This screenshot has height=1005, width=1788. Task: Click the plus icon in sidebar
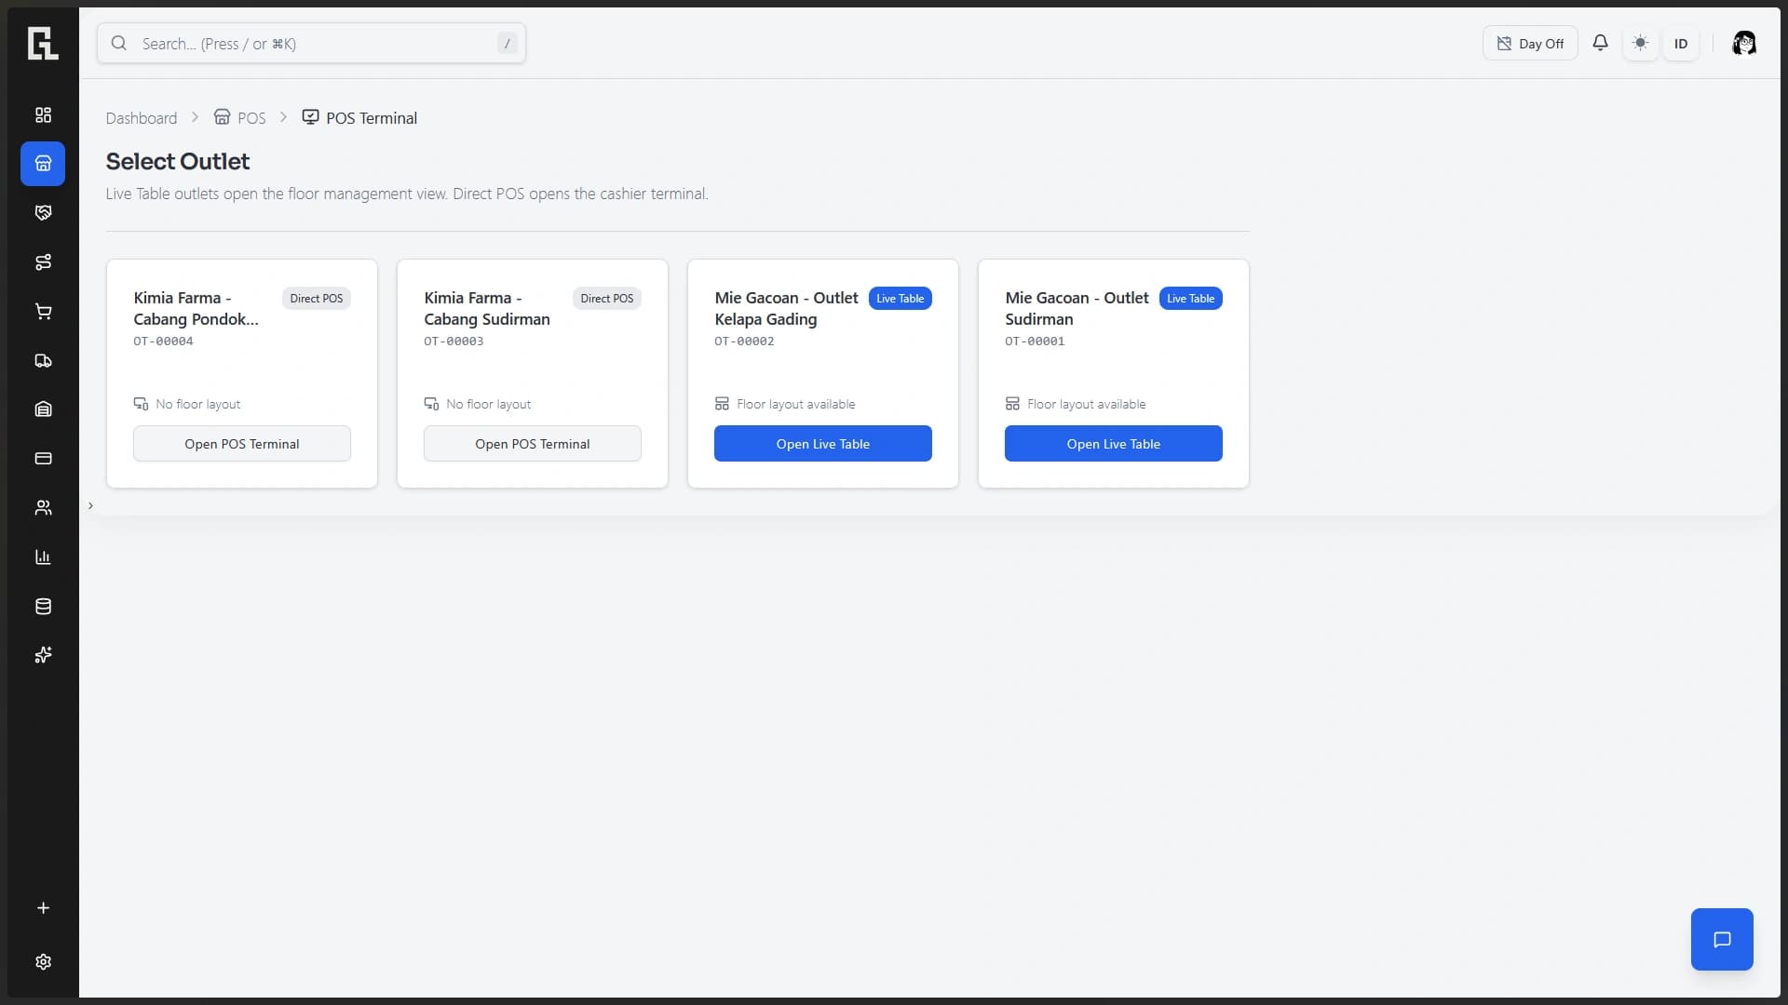(x=43, y=908)
